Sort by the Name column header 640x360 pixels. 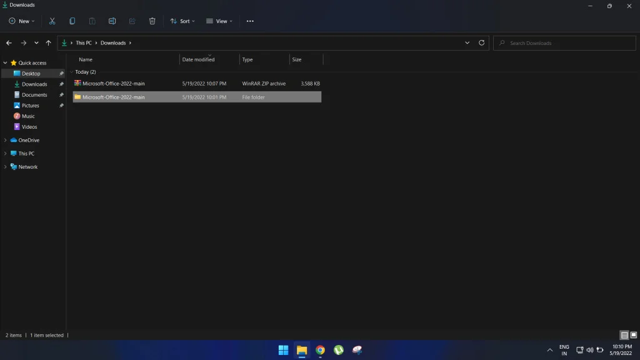pos(86,59)
